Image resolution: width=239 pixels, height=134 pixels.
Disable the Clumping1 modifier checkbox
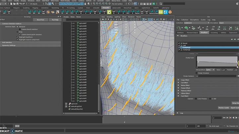point(179,50)
